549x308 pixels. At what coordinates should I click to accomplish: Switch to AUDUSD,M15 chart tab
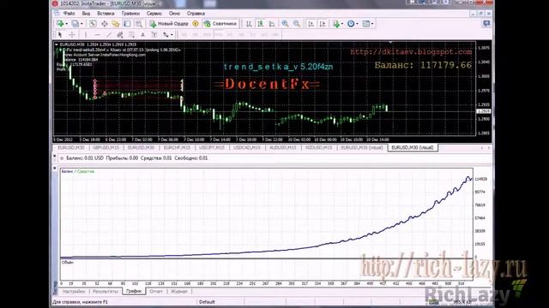tap(282, 148)
